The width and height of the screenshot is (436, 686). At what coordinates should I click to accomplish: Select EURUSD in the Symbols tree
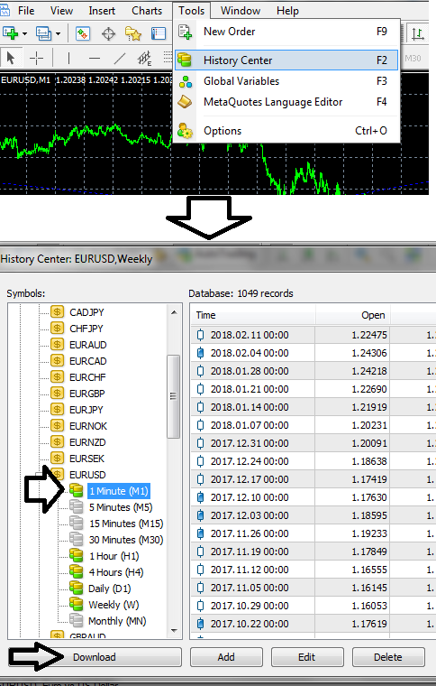[87, 475]
